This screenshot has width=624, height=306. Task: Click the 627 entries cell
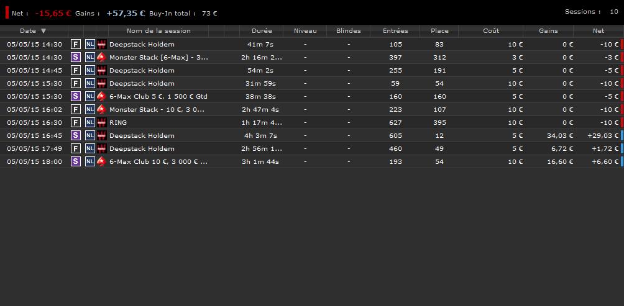(x=395, y=122)
